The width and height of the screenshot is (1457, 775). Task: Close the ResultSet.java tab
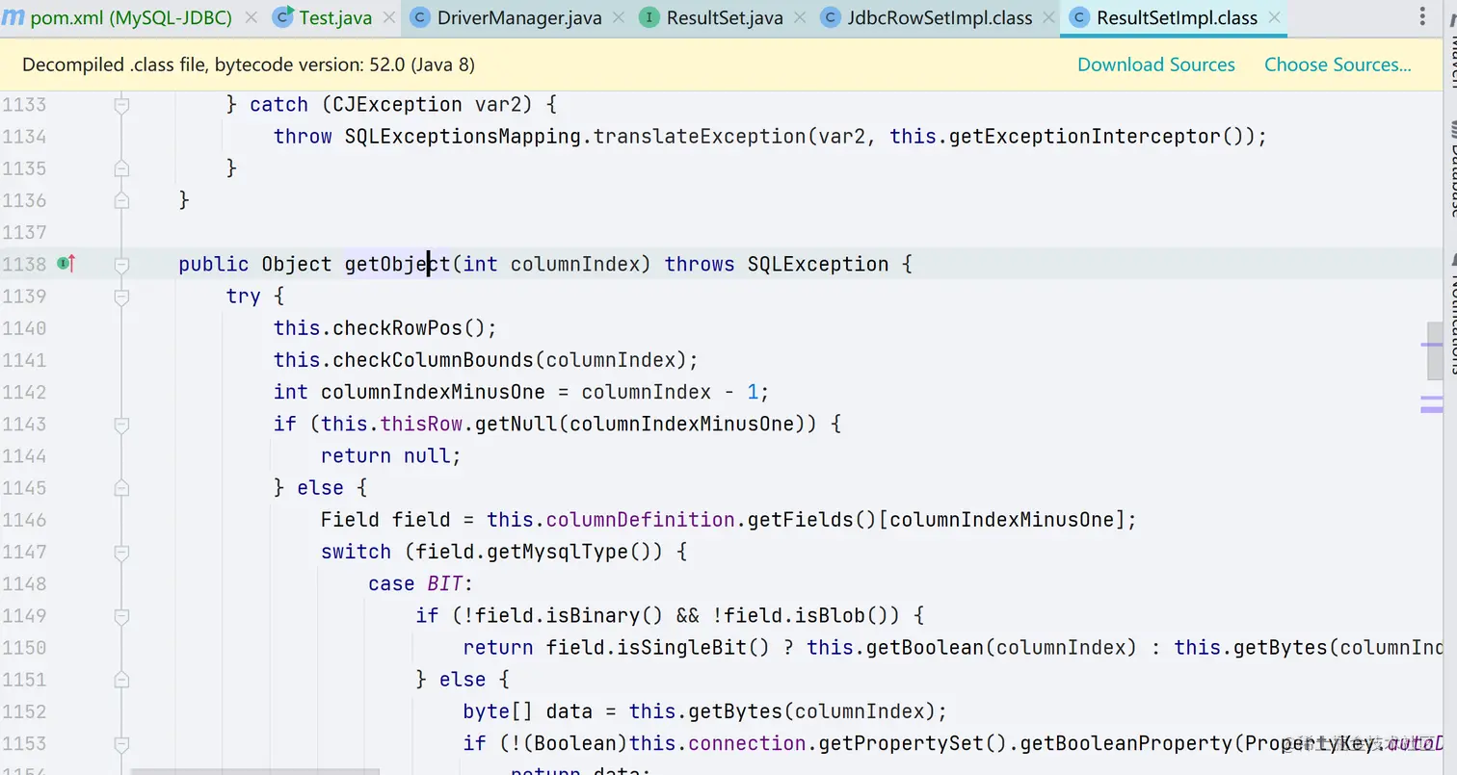tap(801, 17)
